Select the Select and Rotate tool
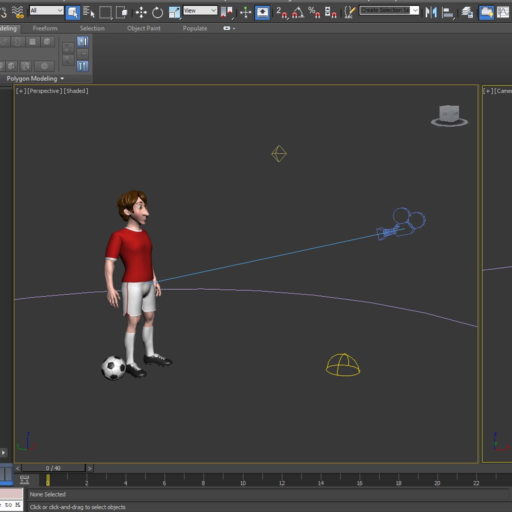Viewport: 512px width, 512px height. pos(157,12)
